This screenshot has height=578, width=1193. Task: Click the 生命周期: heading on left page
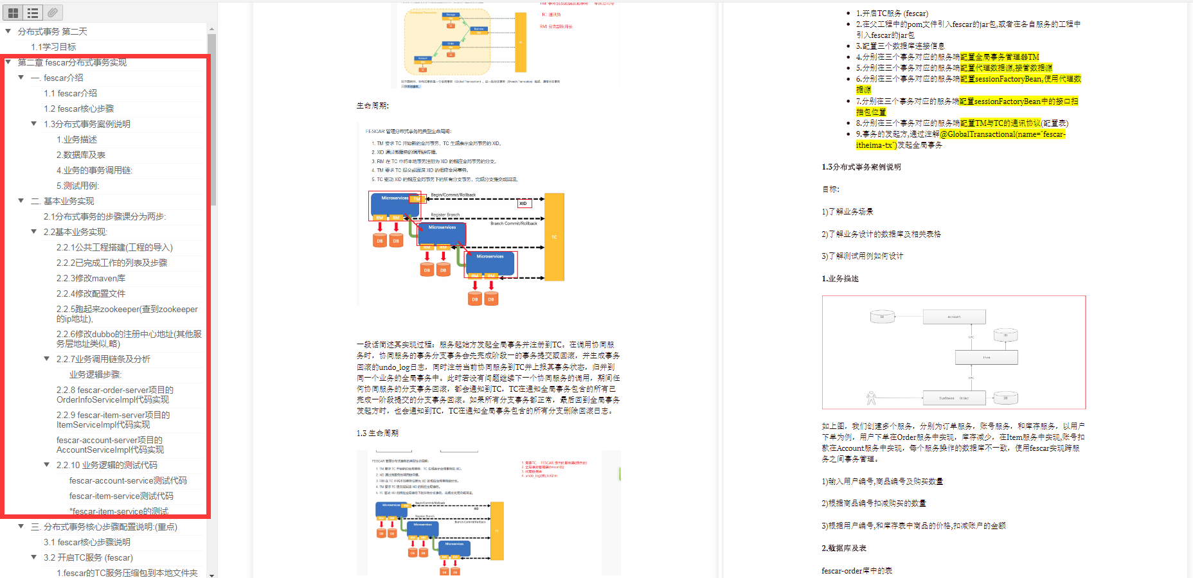pyautogui.click(x=373, y=105)
